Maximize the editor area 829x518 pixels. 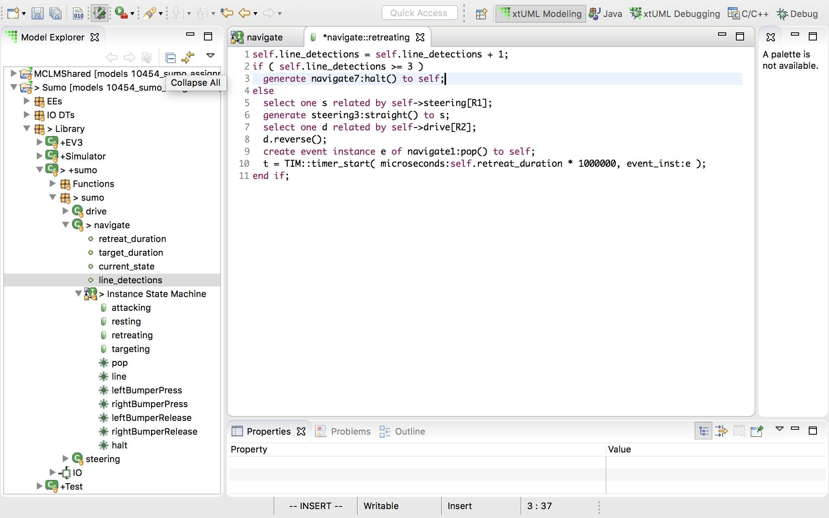pos(740,36)
